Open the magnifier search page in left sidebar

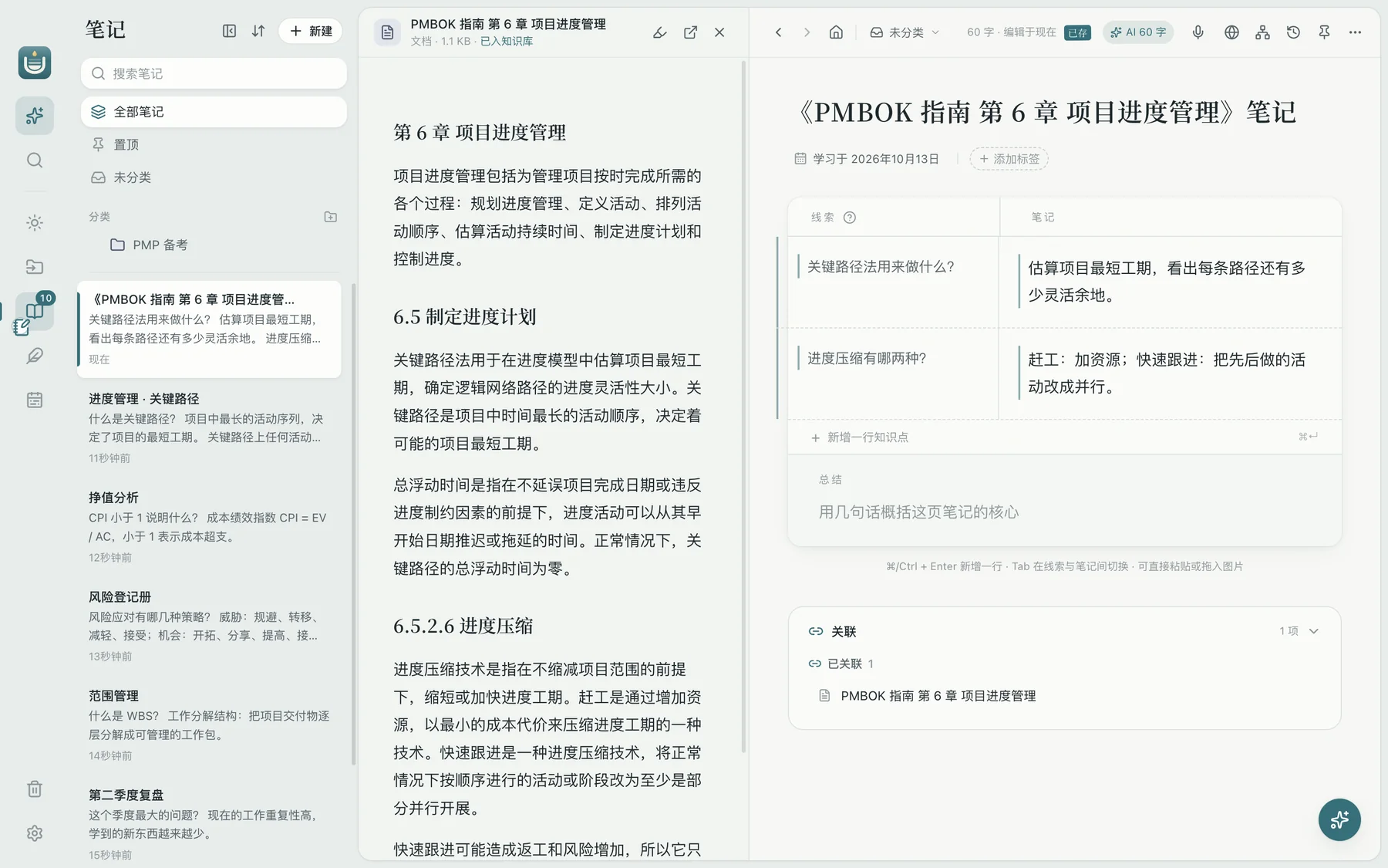[35, 160]
